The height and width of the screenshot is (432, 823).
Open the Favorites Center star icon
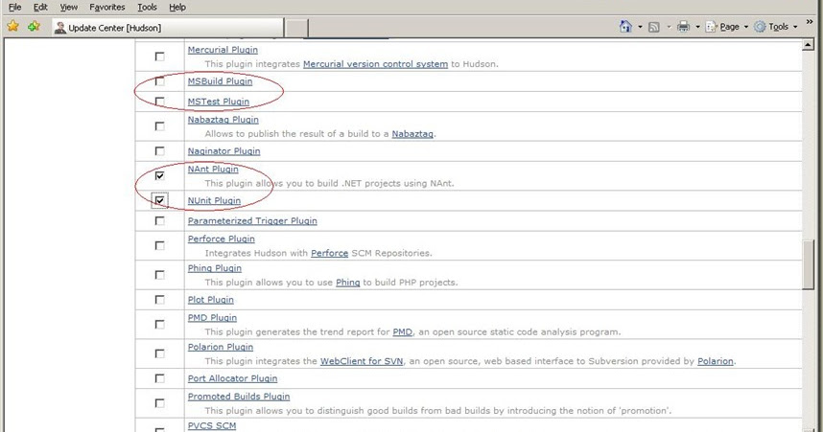point(13,26)
